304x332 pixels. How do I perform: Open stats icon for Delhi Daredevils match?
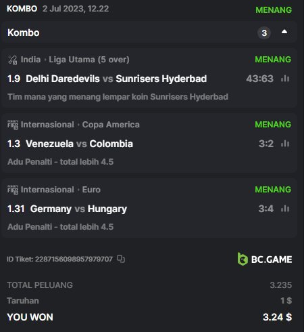point(285,79)
